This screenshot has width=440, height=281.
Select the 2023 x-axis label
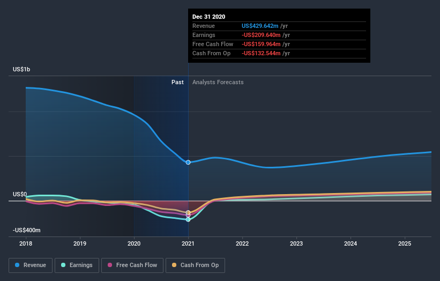[x=296, y=243]
